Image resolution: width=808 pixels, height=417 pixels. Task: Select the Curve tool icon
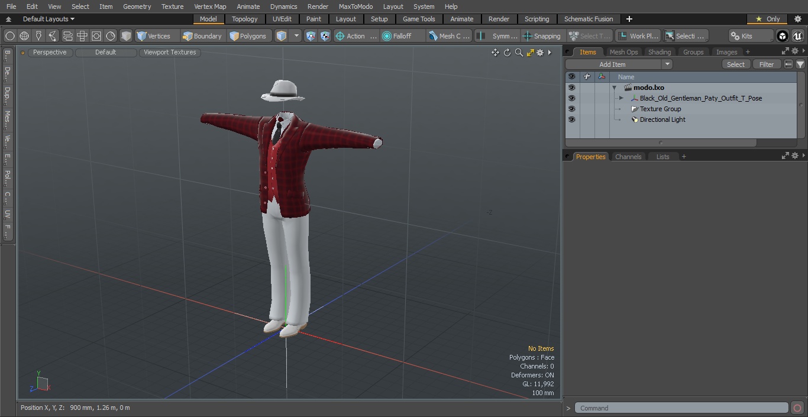tap(53, 36)
